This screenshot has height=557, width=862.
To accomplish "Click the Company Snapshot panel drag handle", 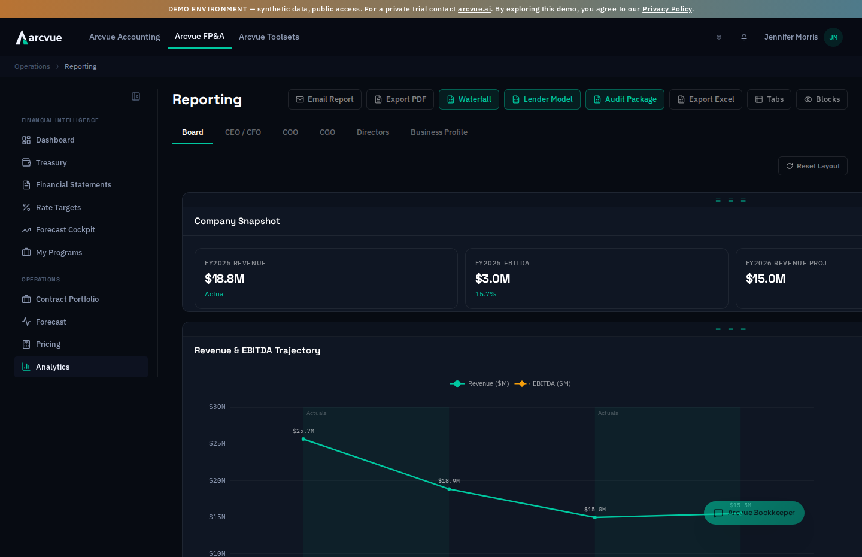I will [731, 200].
